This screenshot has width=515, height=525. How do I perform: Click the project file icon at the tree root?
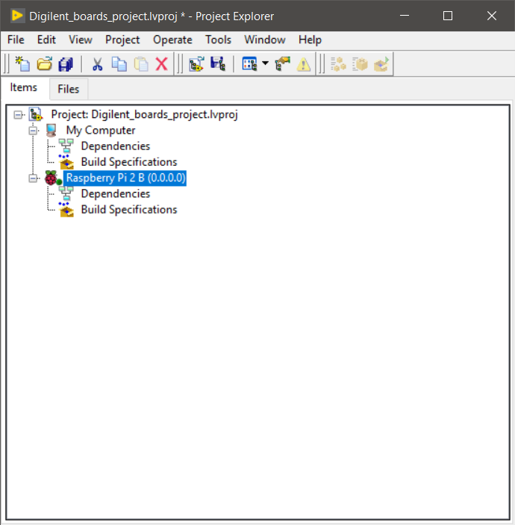pyautogui.click(x=36, y=114)
